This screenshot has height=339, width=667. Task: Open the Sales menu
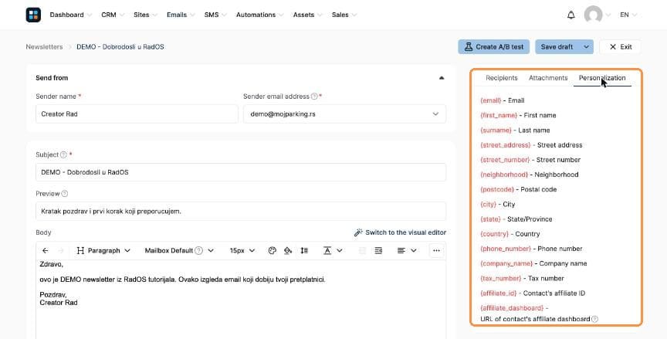coord(344,15)
